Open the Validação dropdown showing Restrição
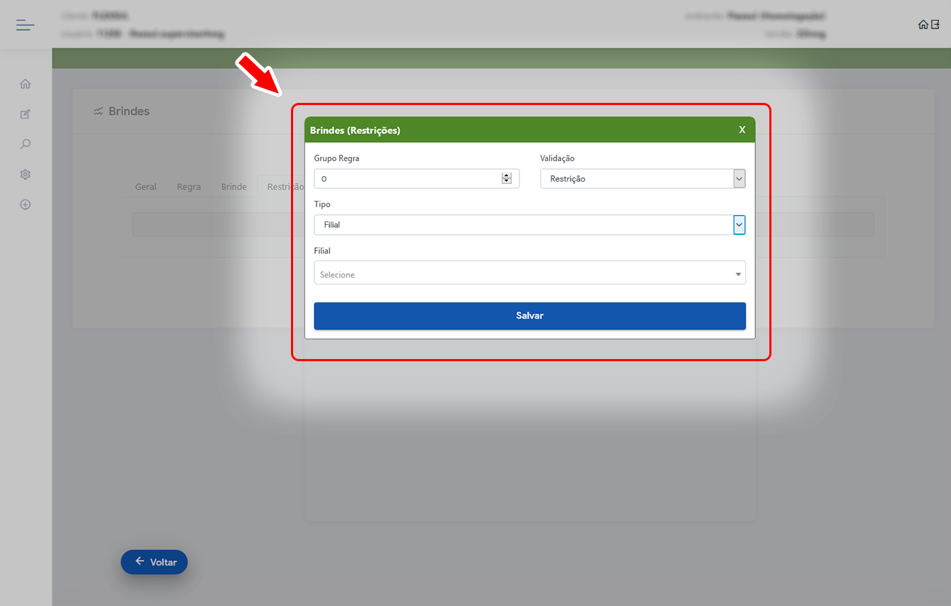Viewport: 951px width, 606px height. pos(643,179)
